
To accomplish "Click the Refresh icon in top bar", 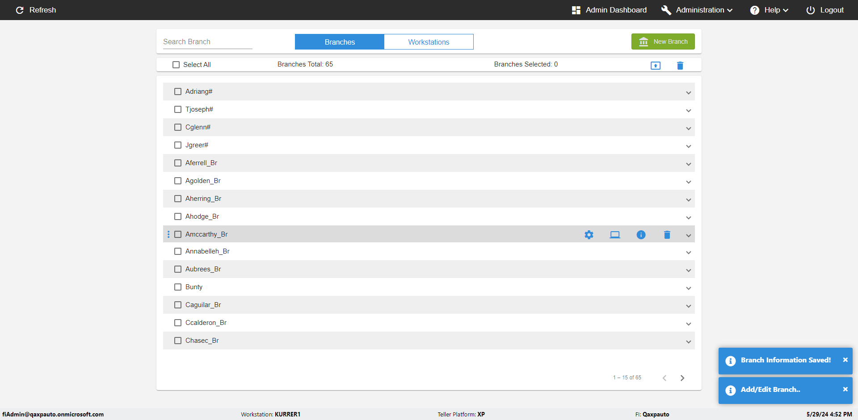I will (20, 10).
